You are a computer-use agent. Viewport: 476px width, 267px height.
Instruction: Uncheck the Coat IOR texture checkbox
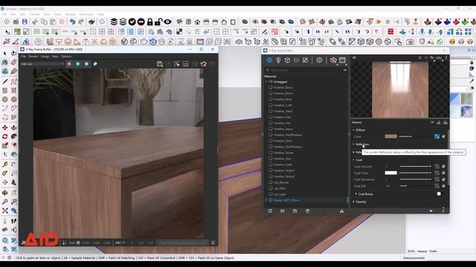tap(443, 186)
